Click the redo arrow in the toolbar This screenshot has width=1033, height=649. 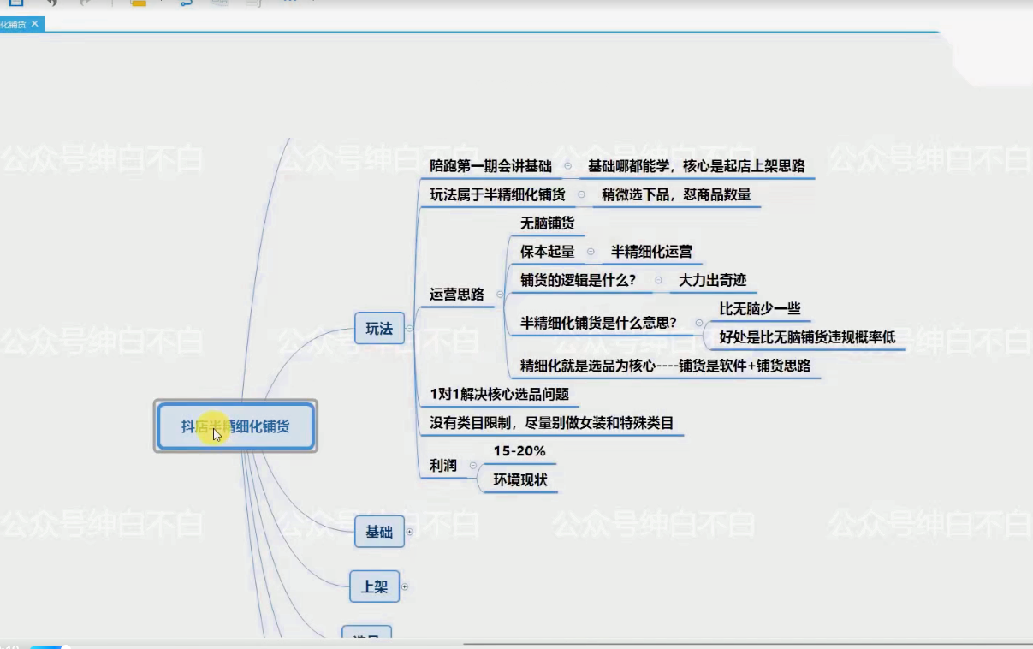coord(86,3)
